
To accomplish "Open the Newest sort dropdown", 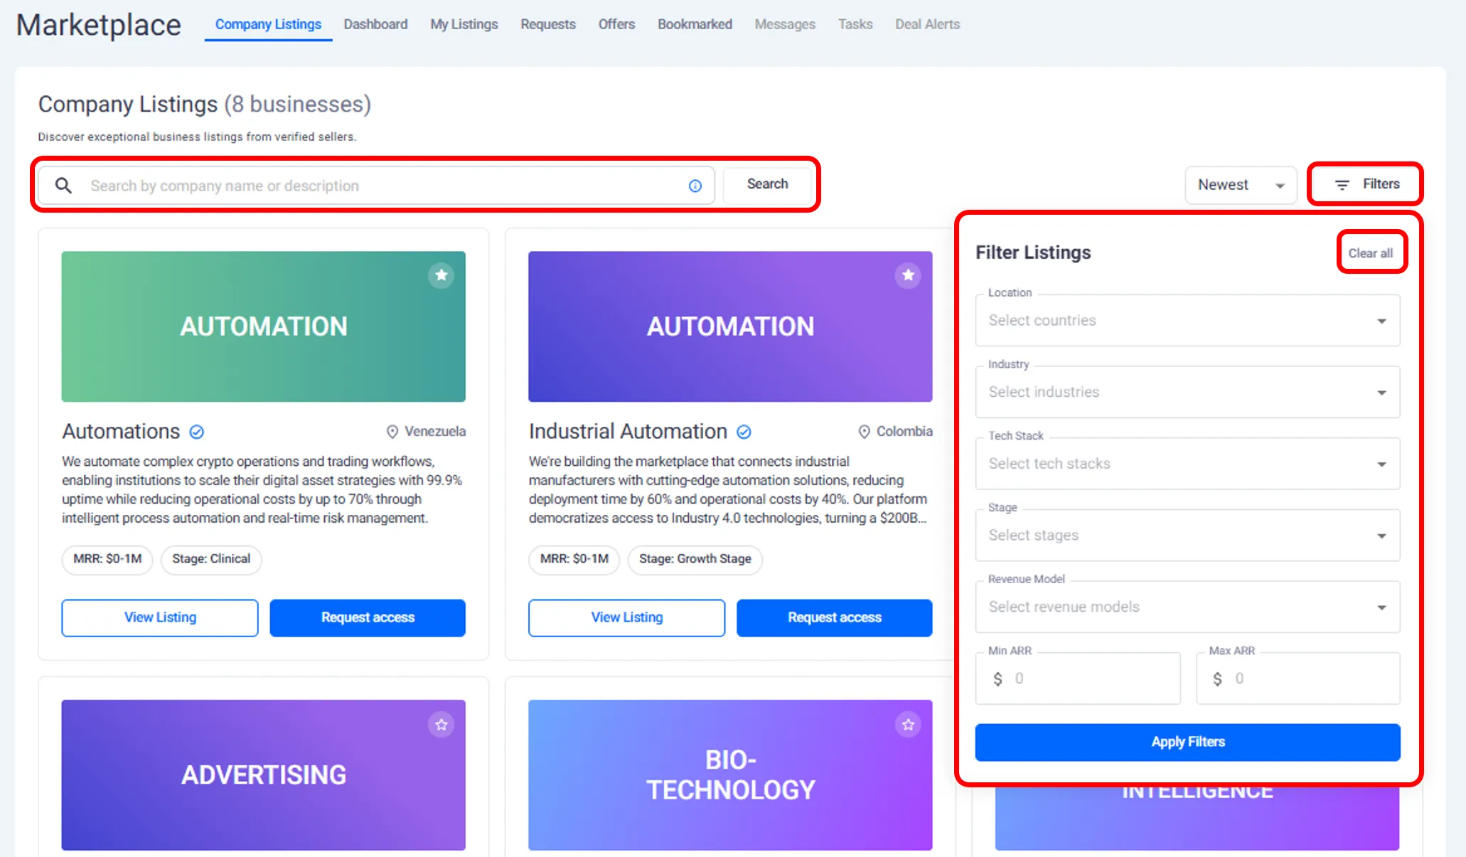I will click(1241, 185).
